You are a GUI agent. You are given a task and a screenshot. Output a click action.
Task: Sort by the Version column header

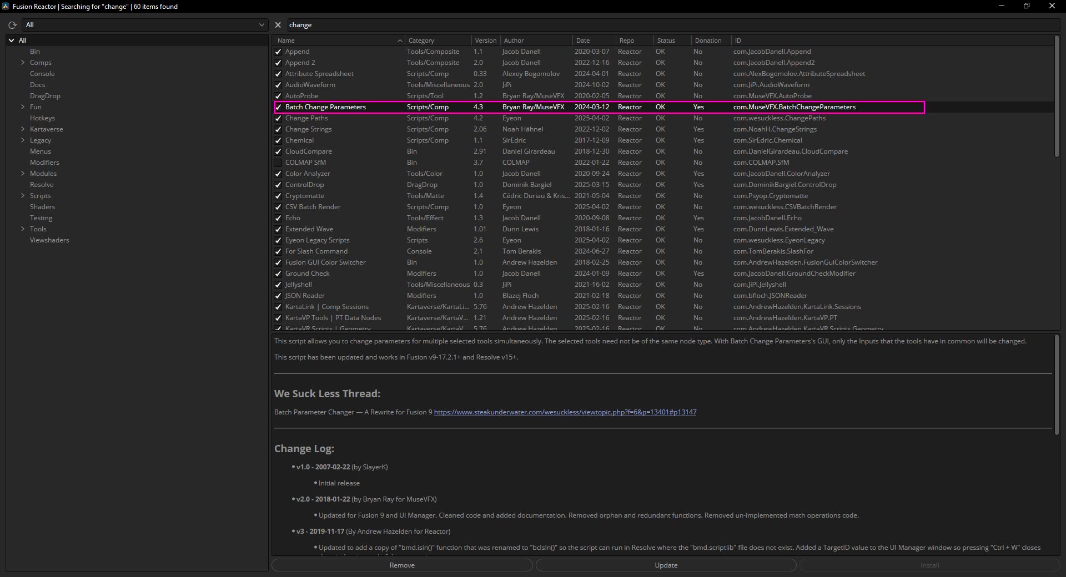pos(486,41)
